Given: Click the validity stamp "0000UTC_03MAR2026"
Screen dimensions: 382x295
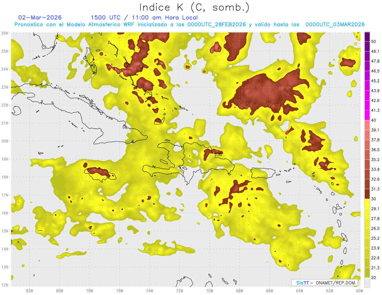Looking at the screenshot, I should coord(335,25).
